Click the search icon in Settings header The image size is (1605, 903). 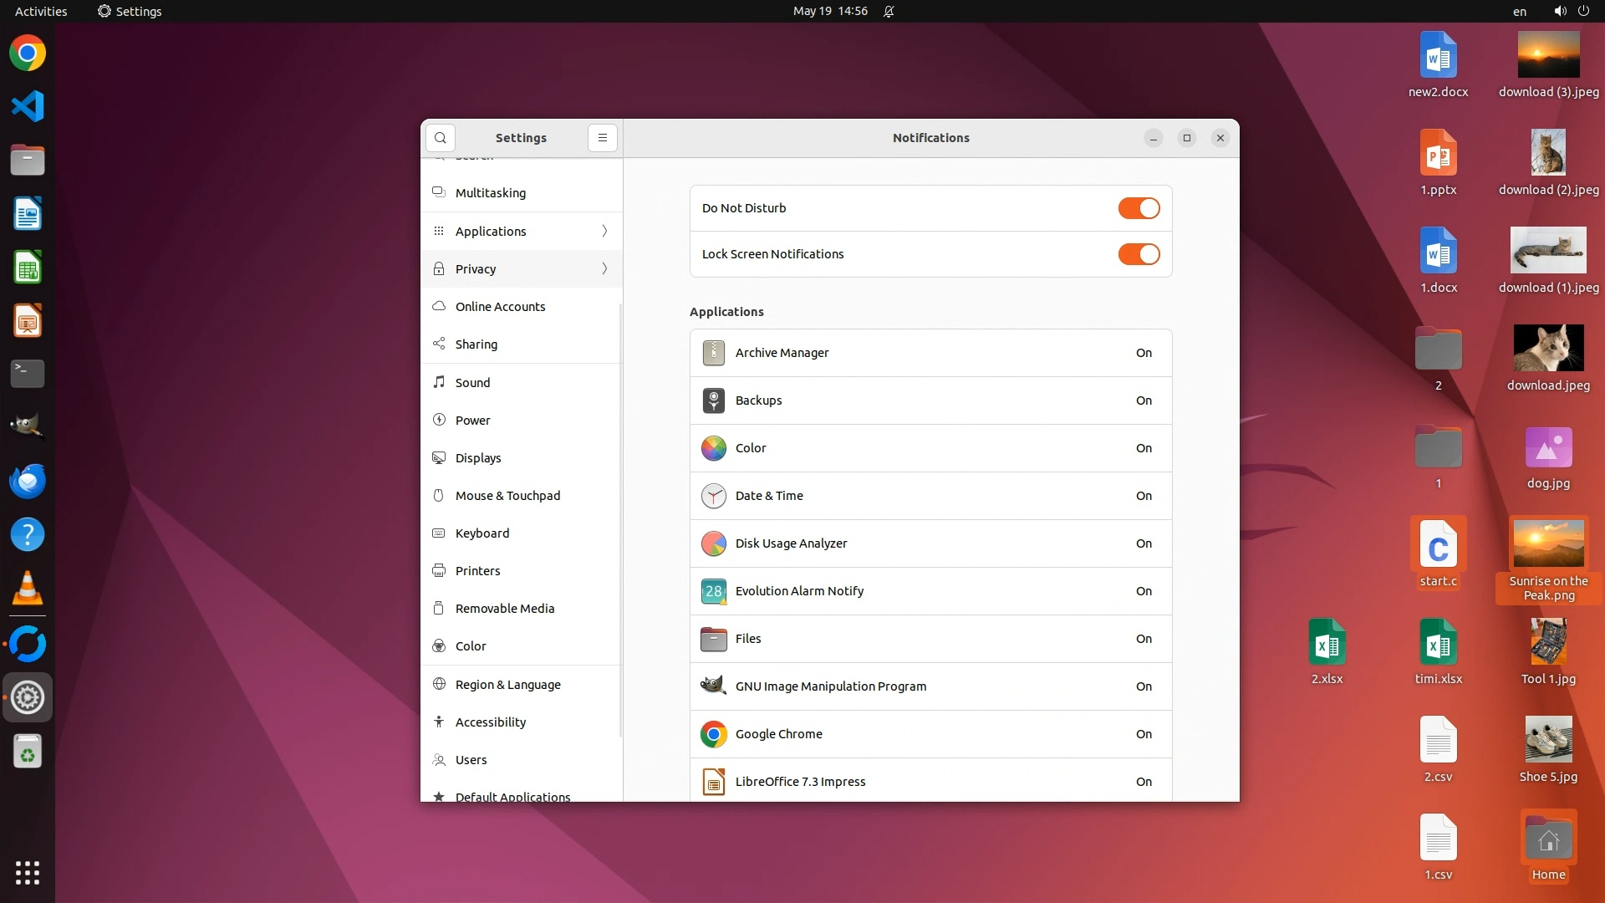coord(441,138)
